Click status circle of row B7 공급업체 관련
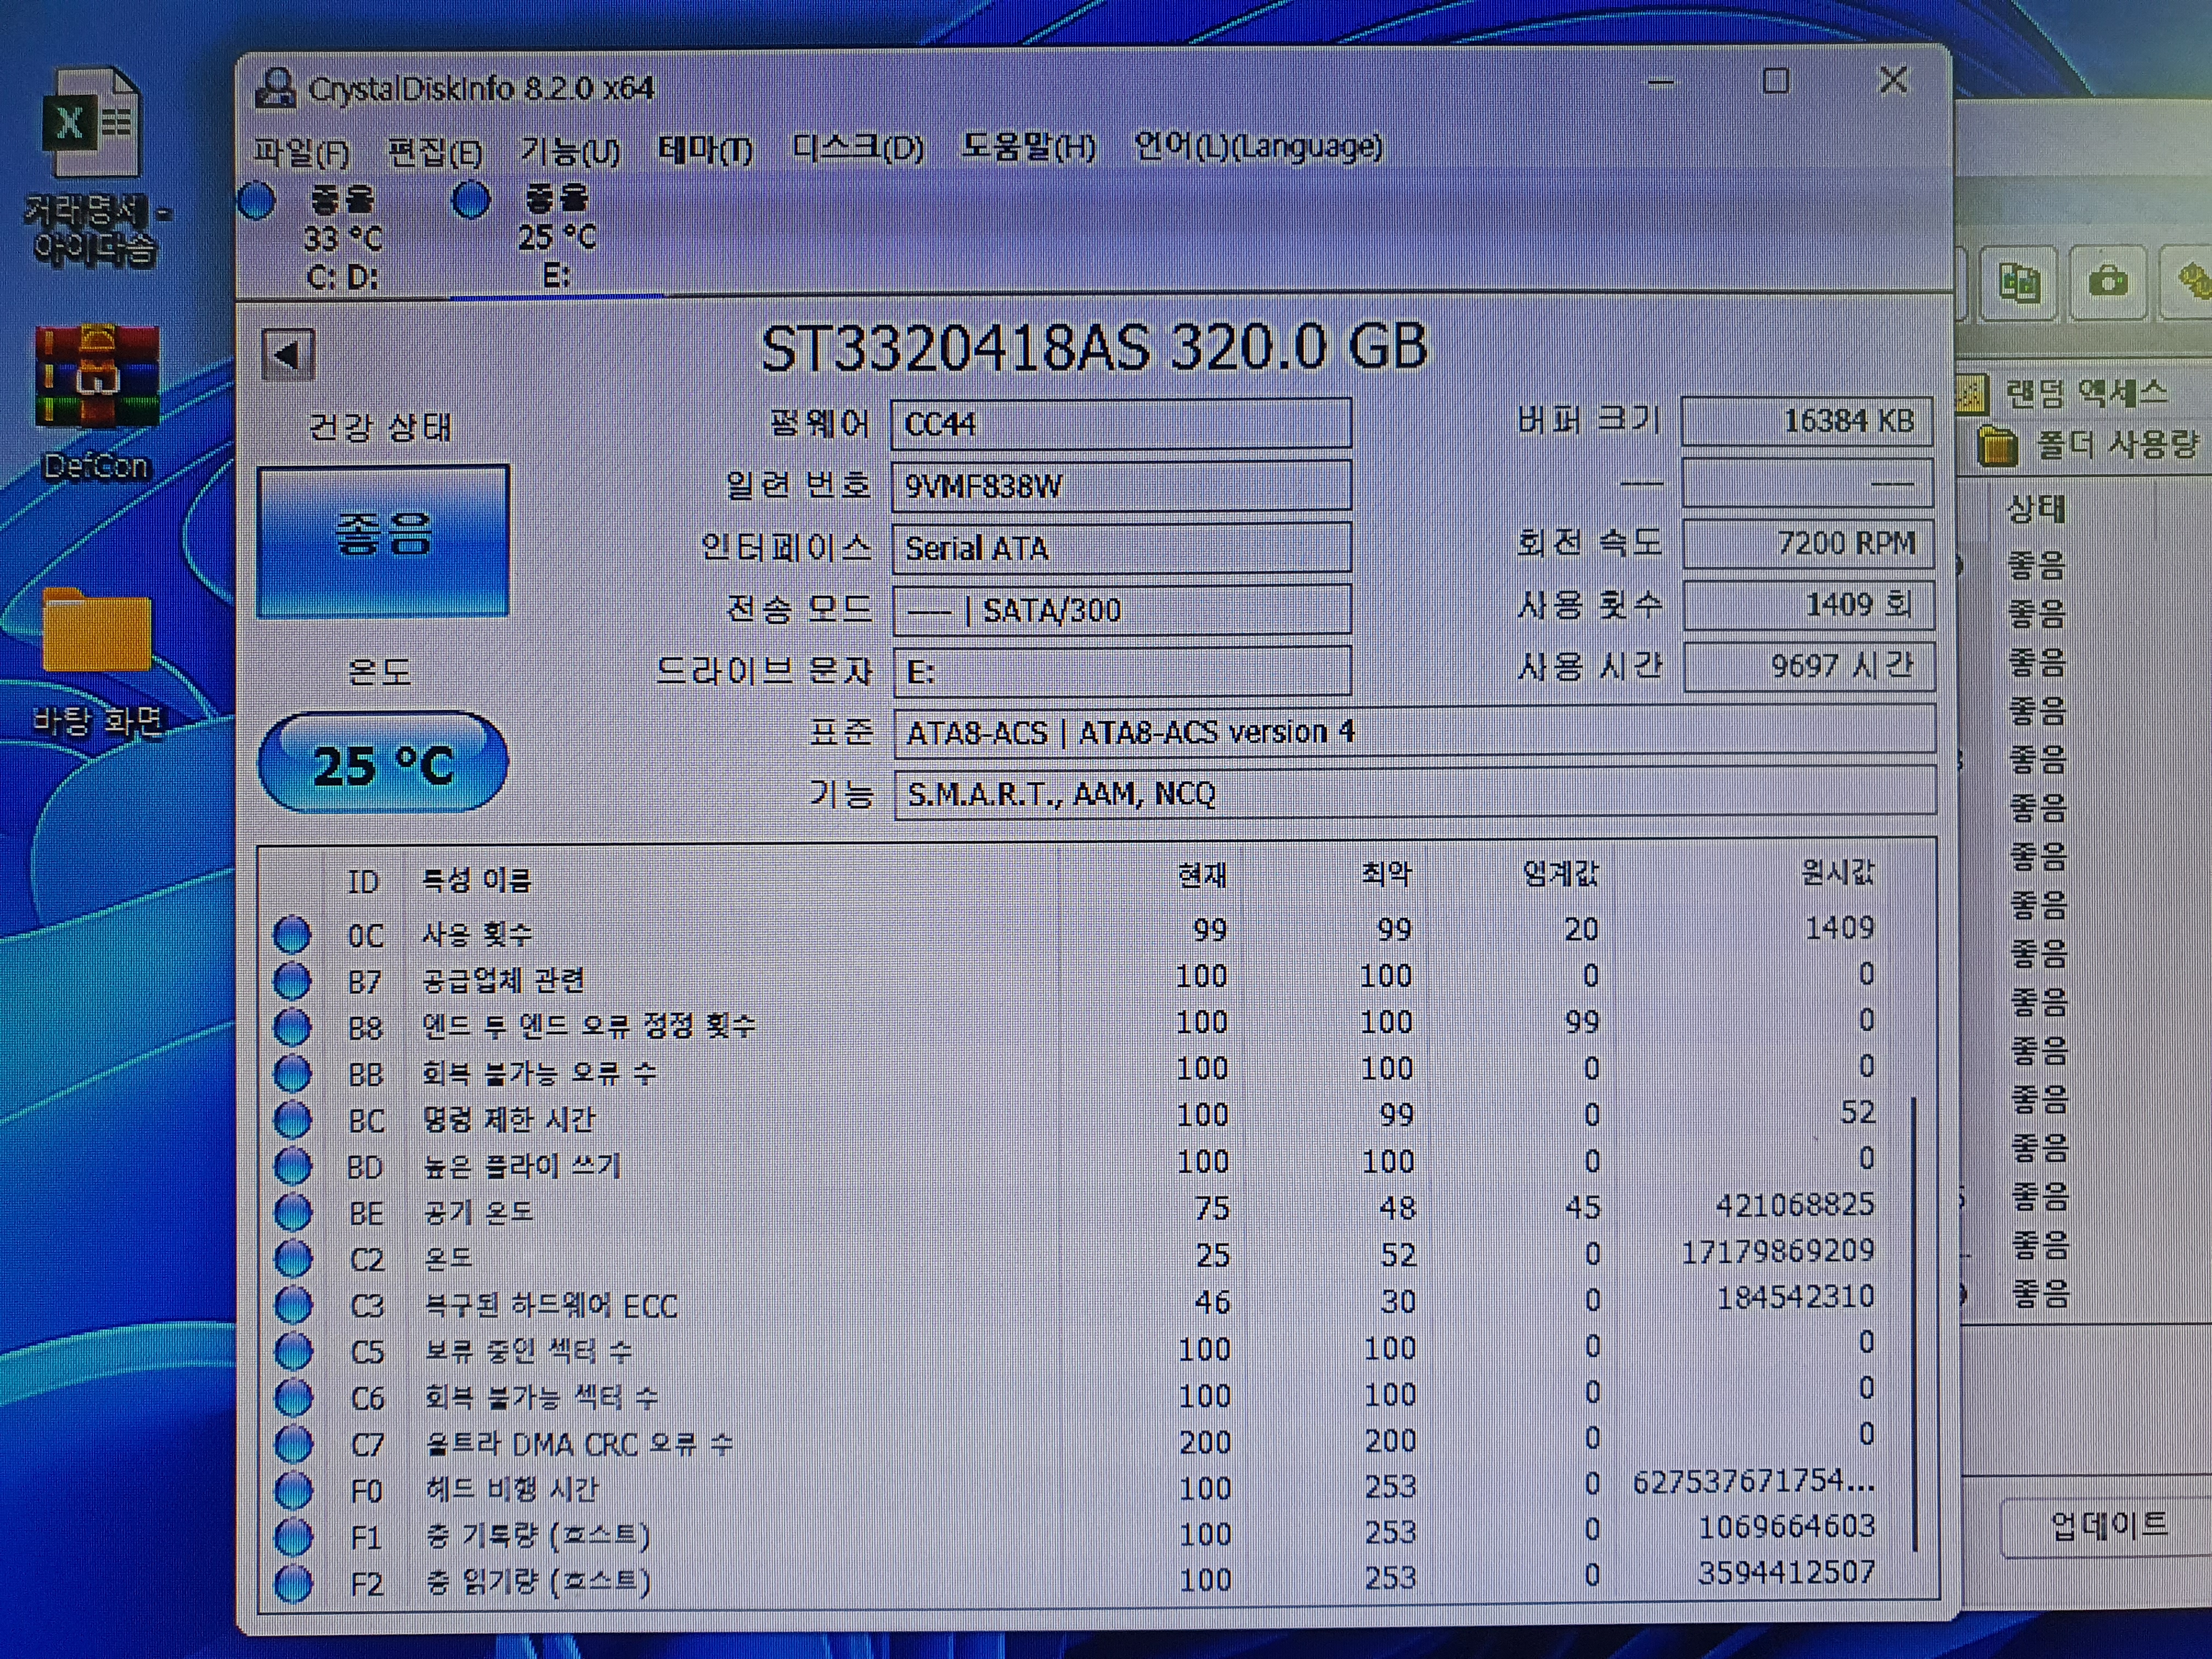2212x1659 pixels. coord(291,981)
